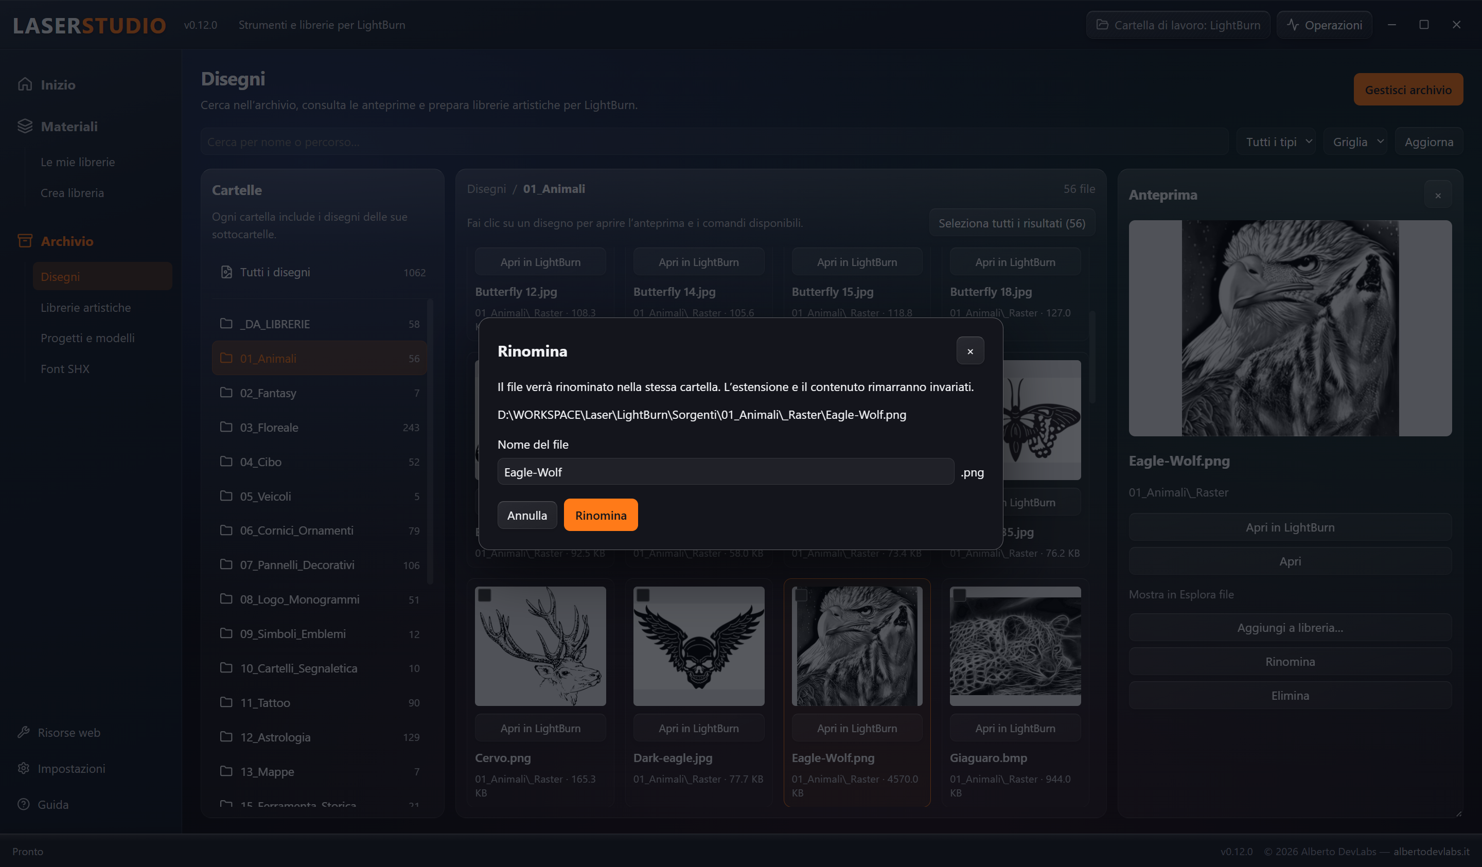Tick the checkbox on Cervo.png thumbnail
The image size is (1482, 867).
point(485,595)
